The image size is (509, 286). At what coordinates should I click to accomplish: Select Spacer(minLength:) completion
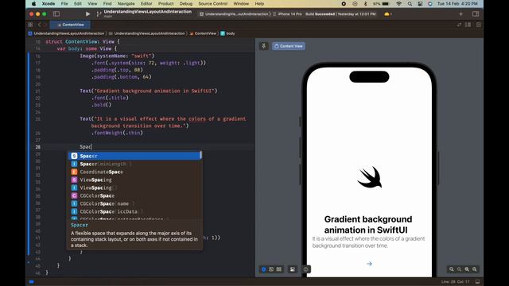(x=135, y=164)
